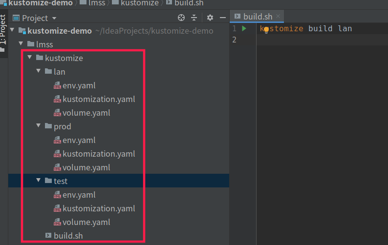Open kustomization.yaml under prod
The width and height of the screenshot is (388, 245).
click(x=99, y=154)
